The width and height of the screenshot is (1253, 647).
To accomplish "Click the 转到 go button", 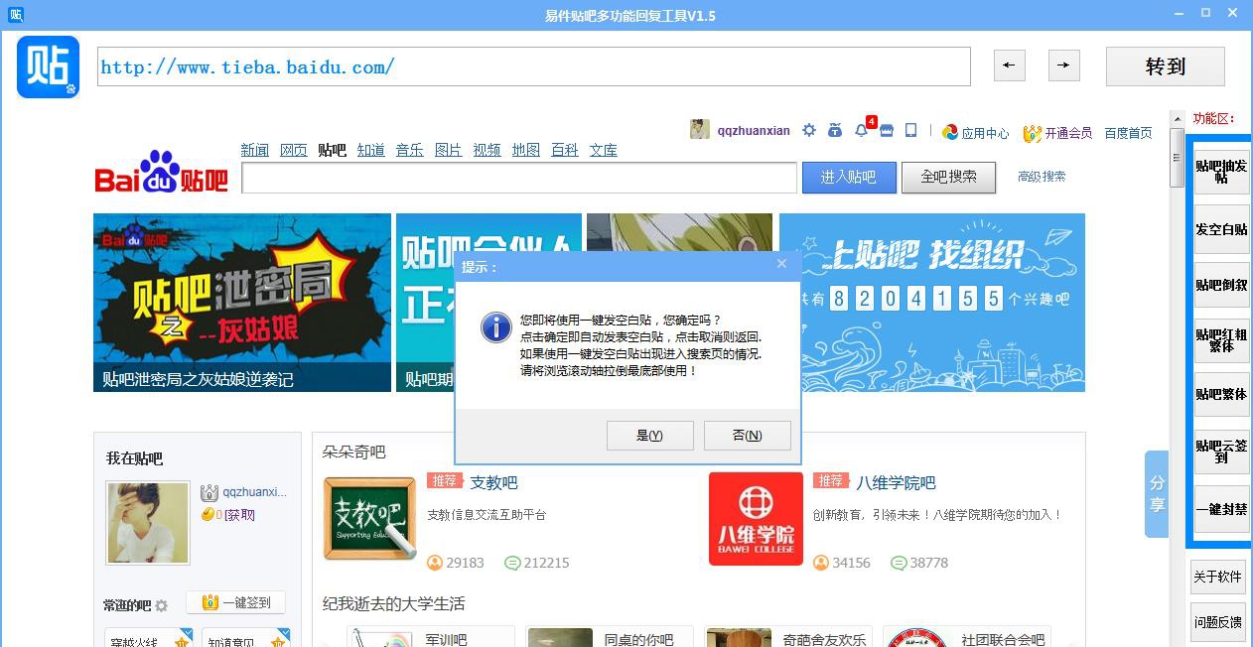I will pos(1166,66).
